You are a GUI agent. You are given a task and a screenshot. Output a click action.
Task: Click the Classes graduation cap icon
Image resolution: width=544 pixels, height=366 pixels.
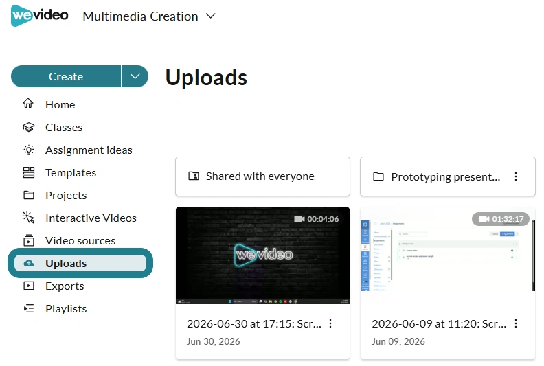28,127
